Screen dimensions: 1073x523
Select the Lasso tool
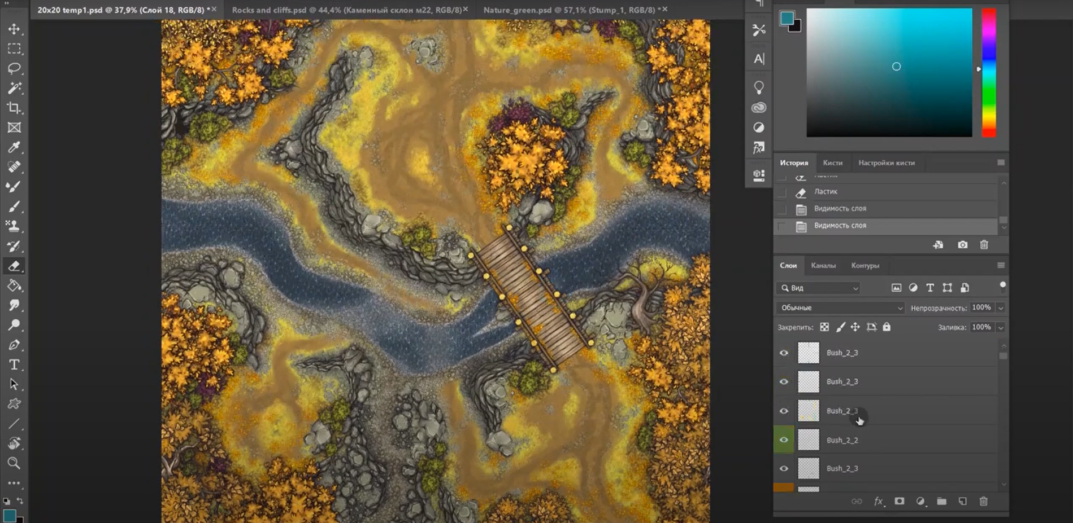pos(14,68)
